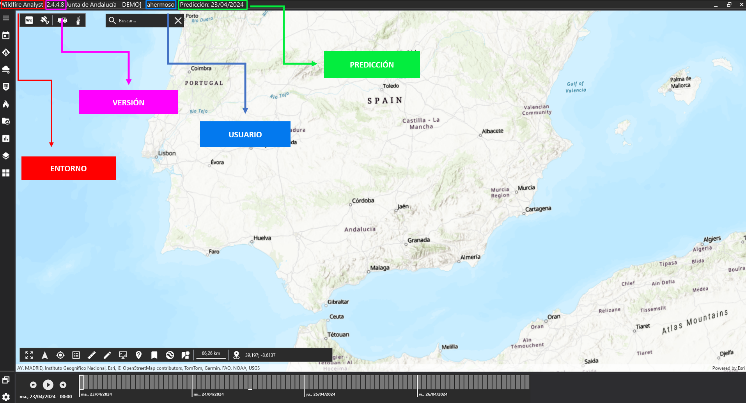Click the Buscar search field
This screenshot has height=403, width=746.
click(x=140, y=21)
